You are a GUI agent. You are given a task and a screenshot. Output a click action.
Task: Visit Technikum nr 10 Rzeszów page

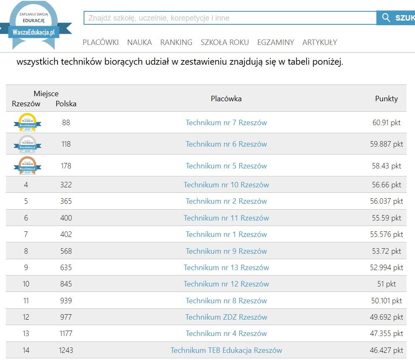[226, 185]
